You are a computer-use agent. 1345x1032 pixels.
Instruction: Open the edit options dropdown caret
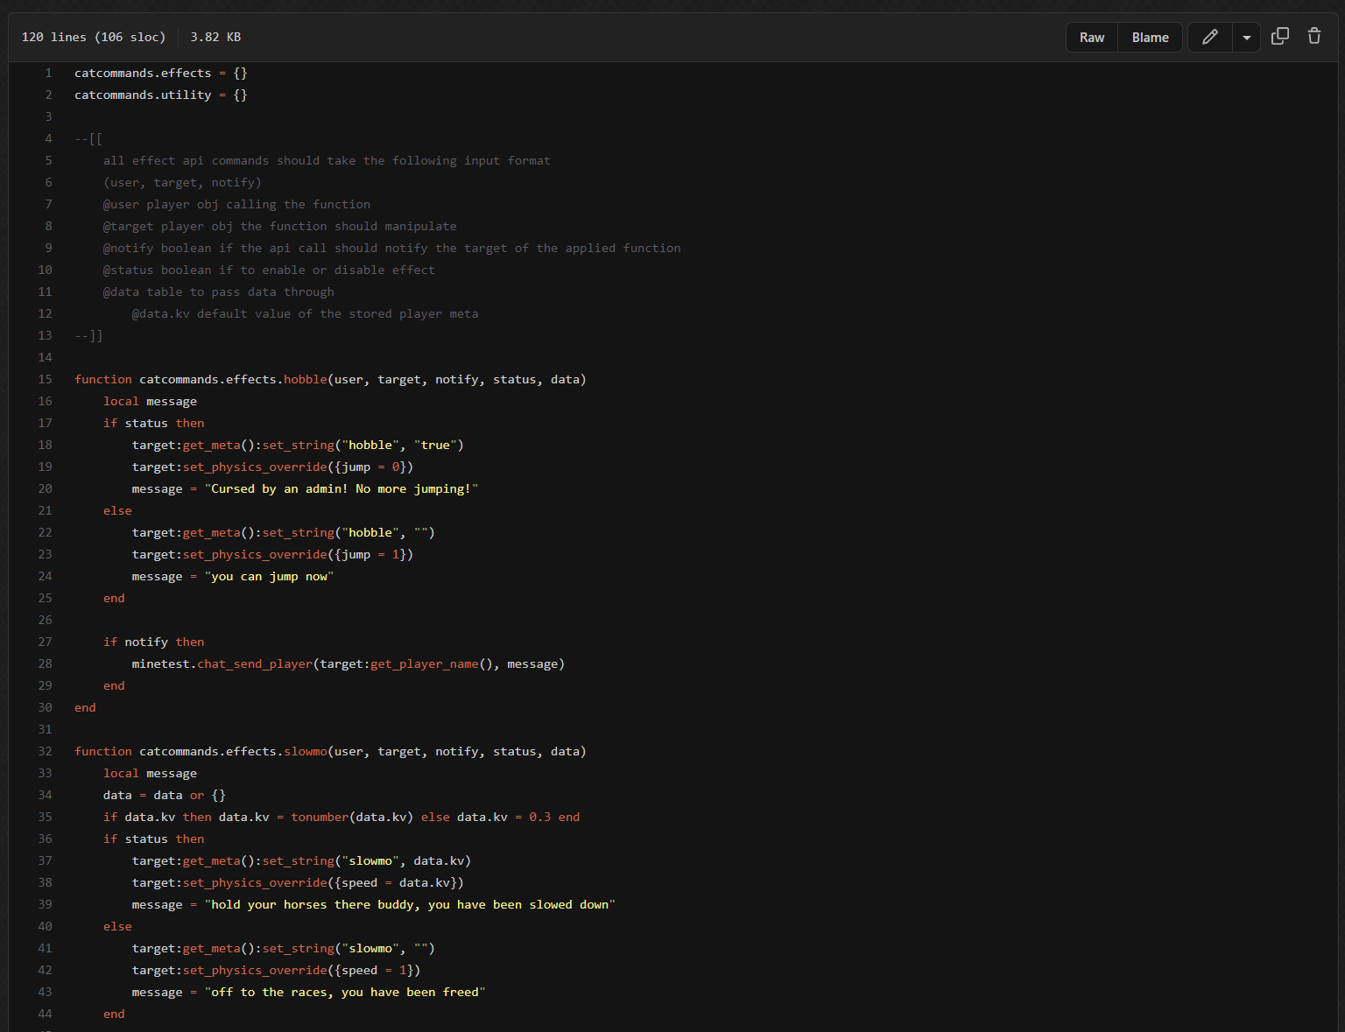click(x=1246, y=38)
